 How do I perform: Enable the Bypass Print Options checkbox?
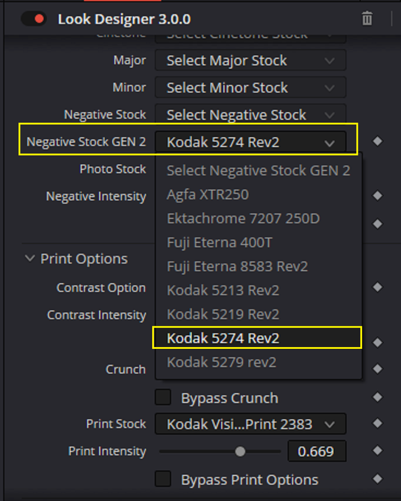[x=163, y=479]
